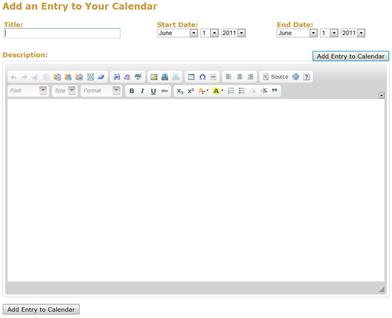Insert a link using the globe chain icon

pyautogui.click(x=165, y=77)
